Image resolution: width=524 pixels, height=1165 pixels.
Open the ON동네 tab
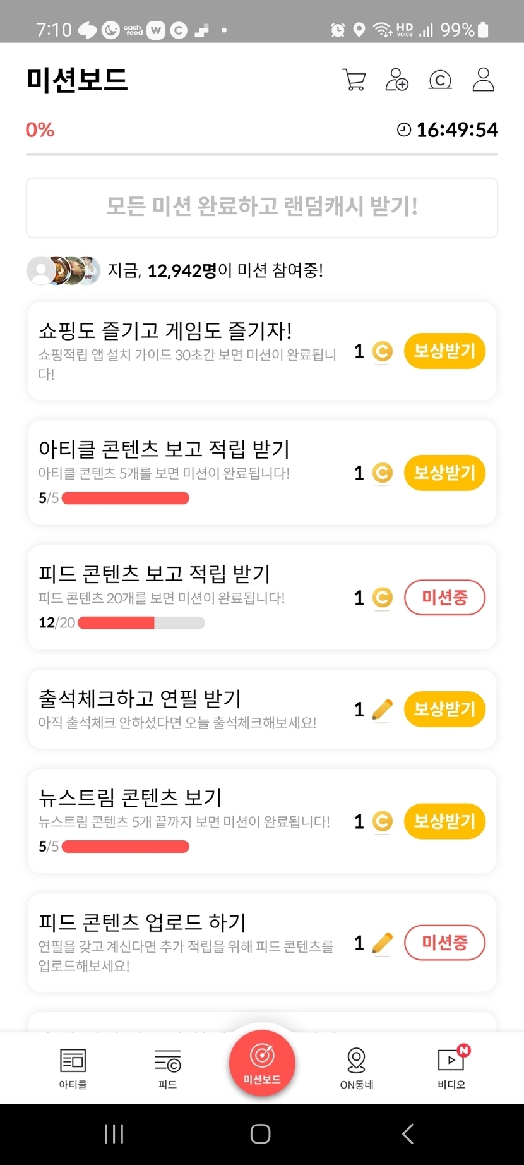[x=357, y=1068]
